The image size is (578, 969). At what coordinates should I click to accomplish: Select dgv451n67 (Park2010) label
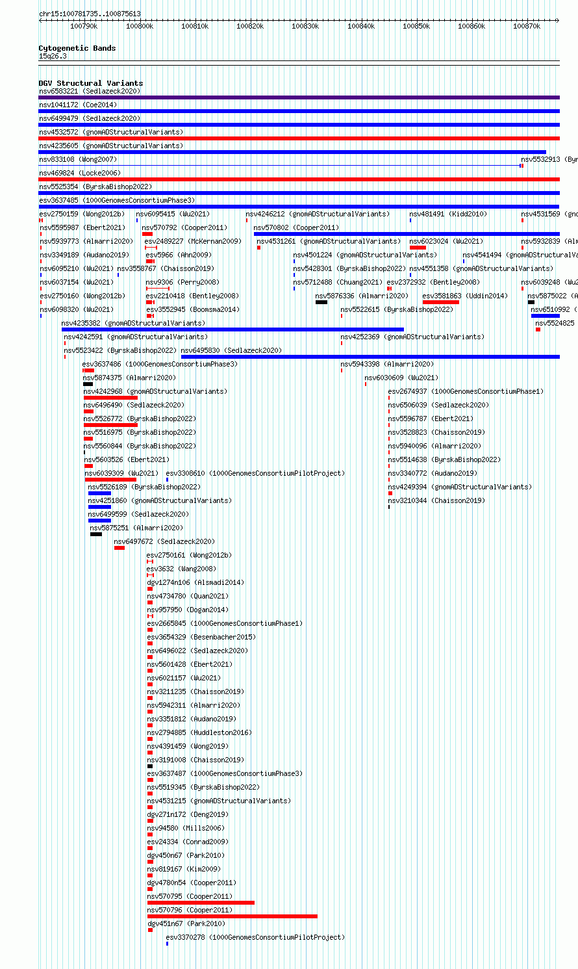point(186,924)
